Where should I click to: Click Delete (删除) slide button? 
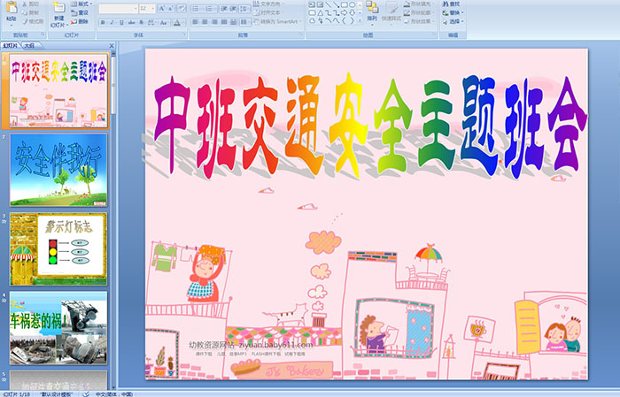point(80,21)
